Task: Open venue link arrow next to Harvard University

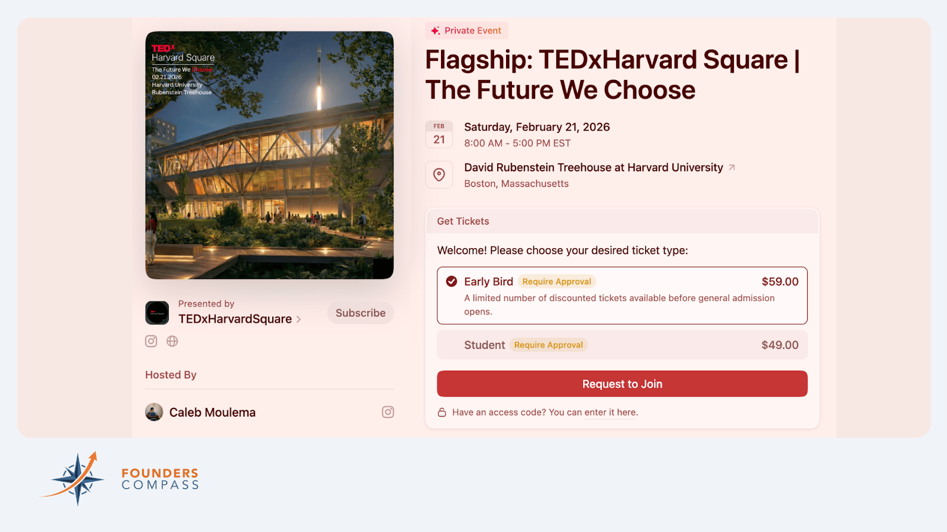Action: (732, 168)
